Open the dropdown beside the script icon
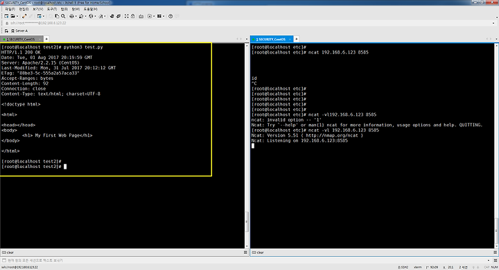This screenshot has height=270, width=499. click(x=154, y=16)
